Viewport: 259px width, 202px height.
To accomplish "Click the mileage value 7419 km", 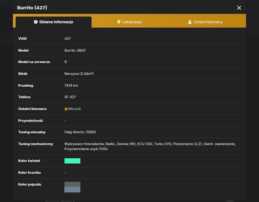I will (x=71, y=86).
